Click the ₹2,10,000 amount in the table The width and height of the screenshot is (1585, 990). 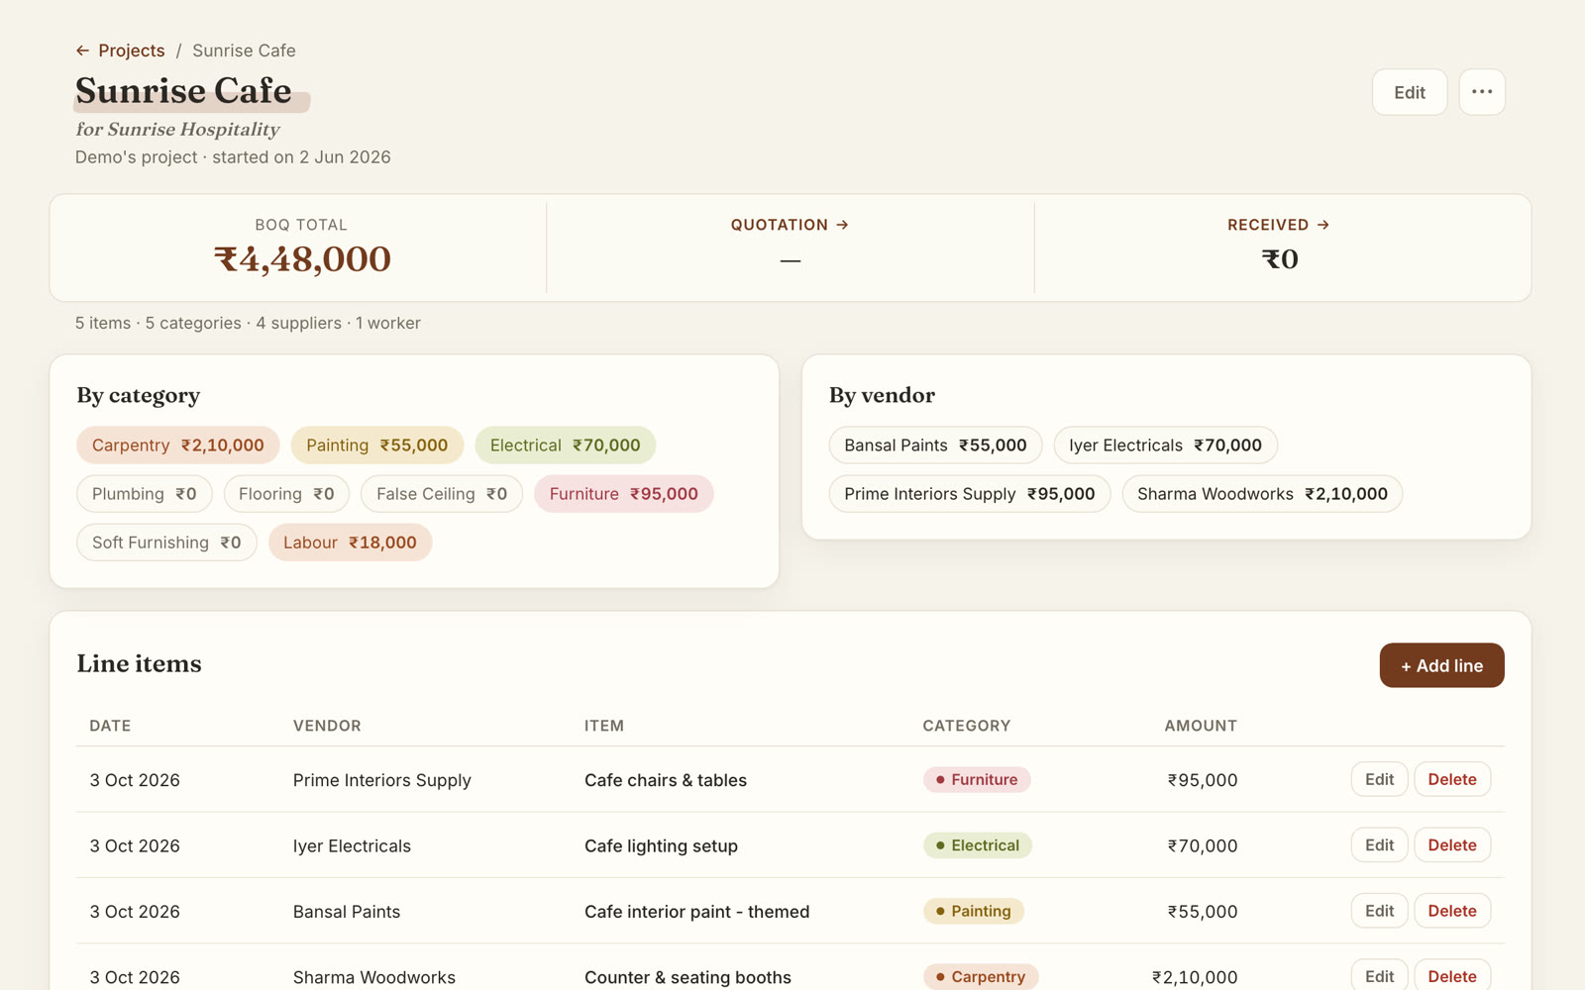(1195, 977)
